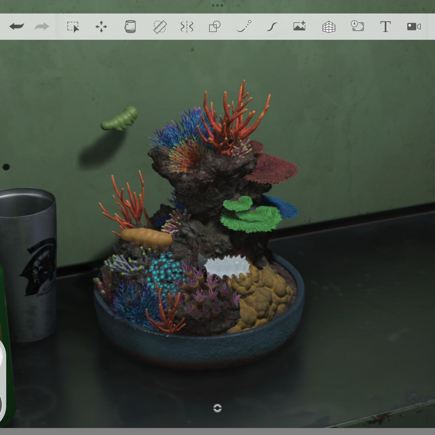Open the Shapes draw-style tool

tap(214, 27)
